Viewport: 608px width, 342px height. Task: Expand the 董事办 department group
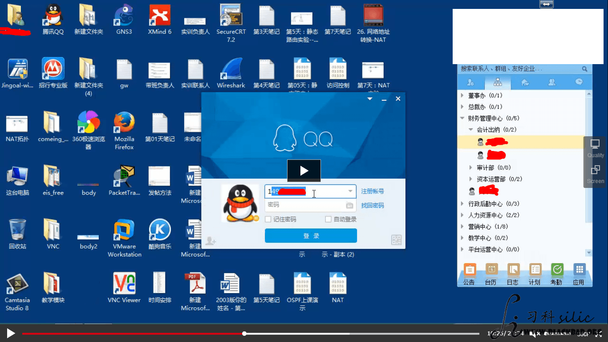pyautogui.click(x=462, y=96)
